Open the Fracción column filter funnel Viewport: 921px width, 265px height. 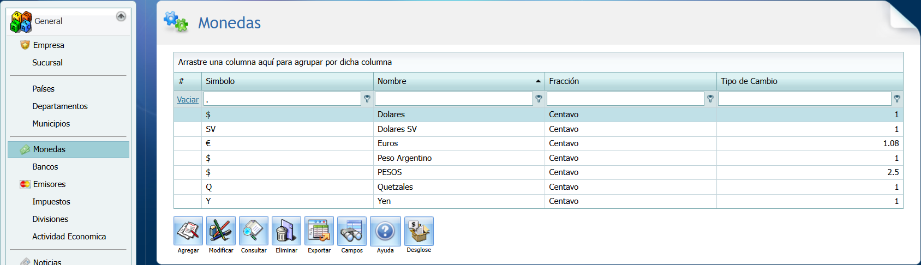point(710,99)
